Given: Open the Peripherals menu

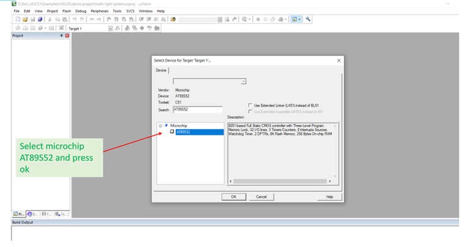Looking at the screenshot, I should (x=100, y=11).
